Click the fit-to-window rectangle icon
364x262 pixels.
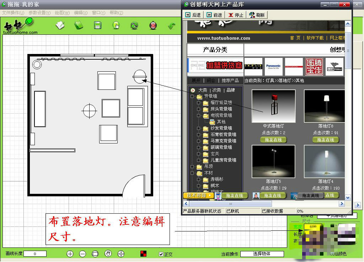point(95,254)
